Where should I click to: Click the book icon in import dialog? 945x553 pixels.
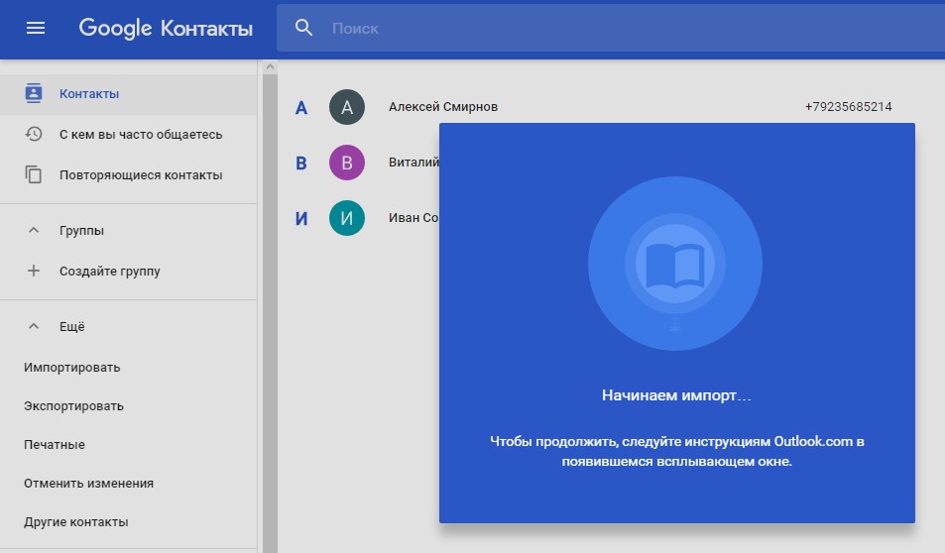pos(674,264)
